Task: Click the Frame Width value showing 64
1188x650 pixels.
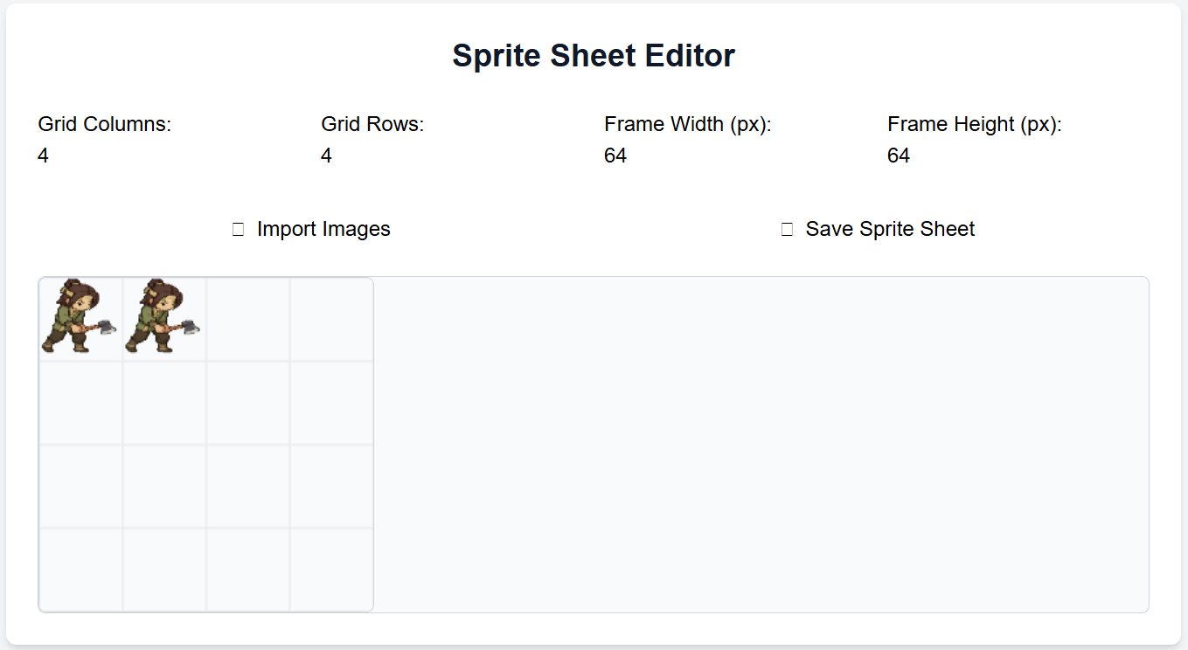Action: point(615,155)
